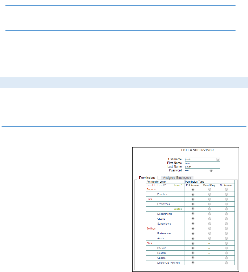248x272 pixels.
Task: Click the No Access column header
Action: 226,185
